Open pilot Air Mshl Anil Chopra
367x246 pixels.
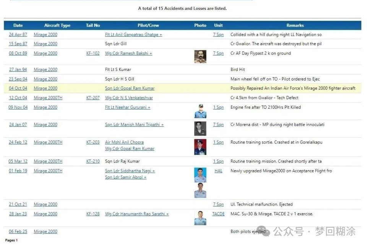tap(124, 142)
